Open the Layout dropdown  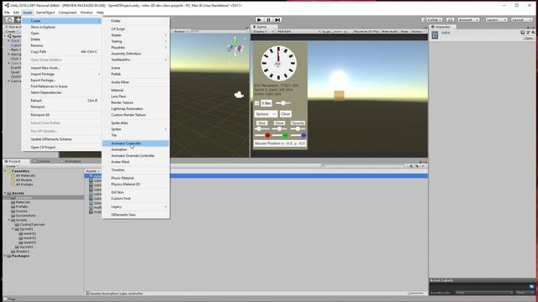521,20
